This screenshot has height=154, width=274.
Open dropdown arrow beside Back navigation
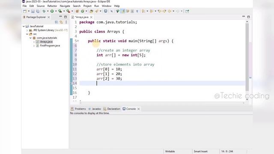(173, 11)
